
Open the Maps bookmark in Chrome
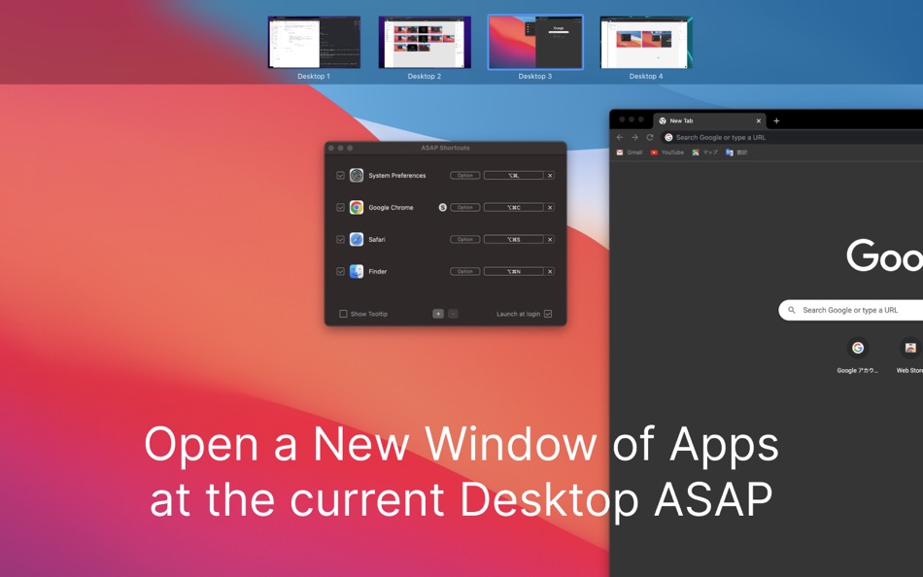[704, 153]
